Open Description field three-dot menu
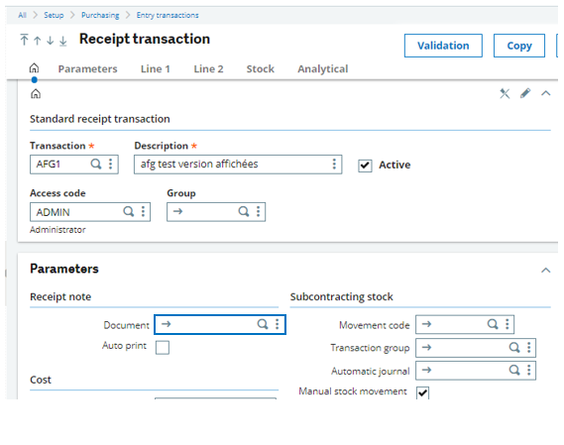The width and height of the screenshot is (564, 445). (x=334, y=165)
